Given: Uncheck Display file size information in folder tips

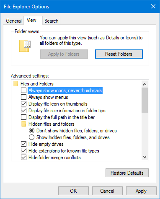Looking at the screenshot, I should tap(24, 111).
